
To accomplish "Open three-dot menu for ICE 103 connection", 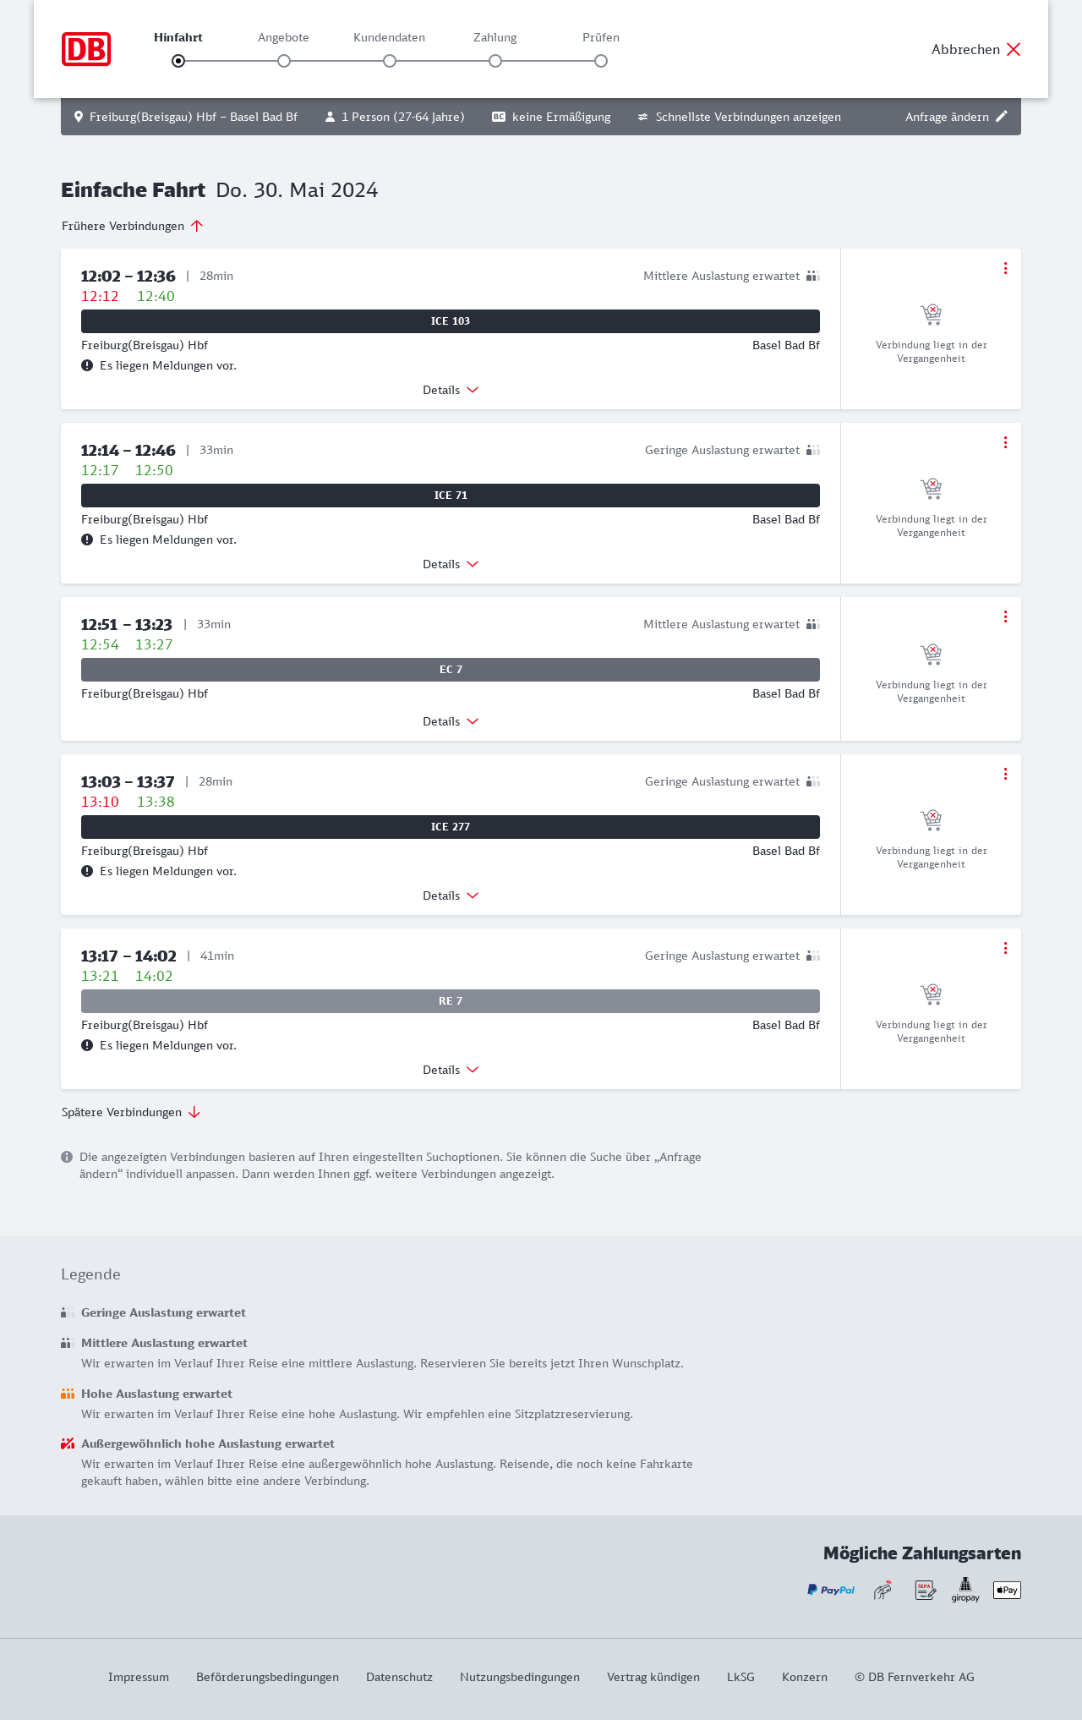I will point(1005,268).
